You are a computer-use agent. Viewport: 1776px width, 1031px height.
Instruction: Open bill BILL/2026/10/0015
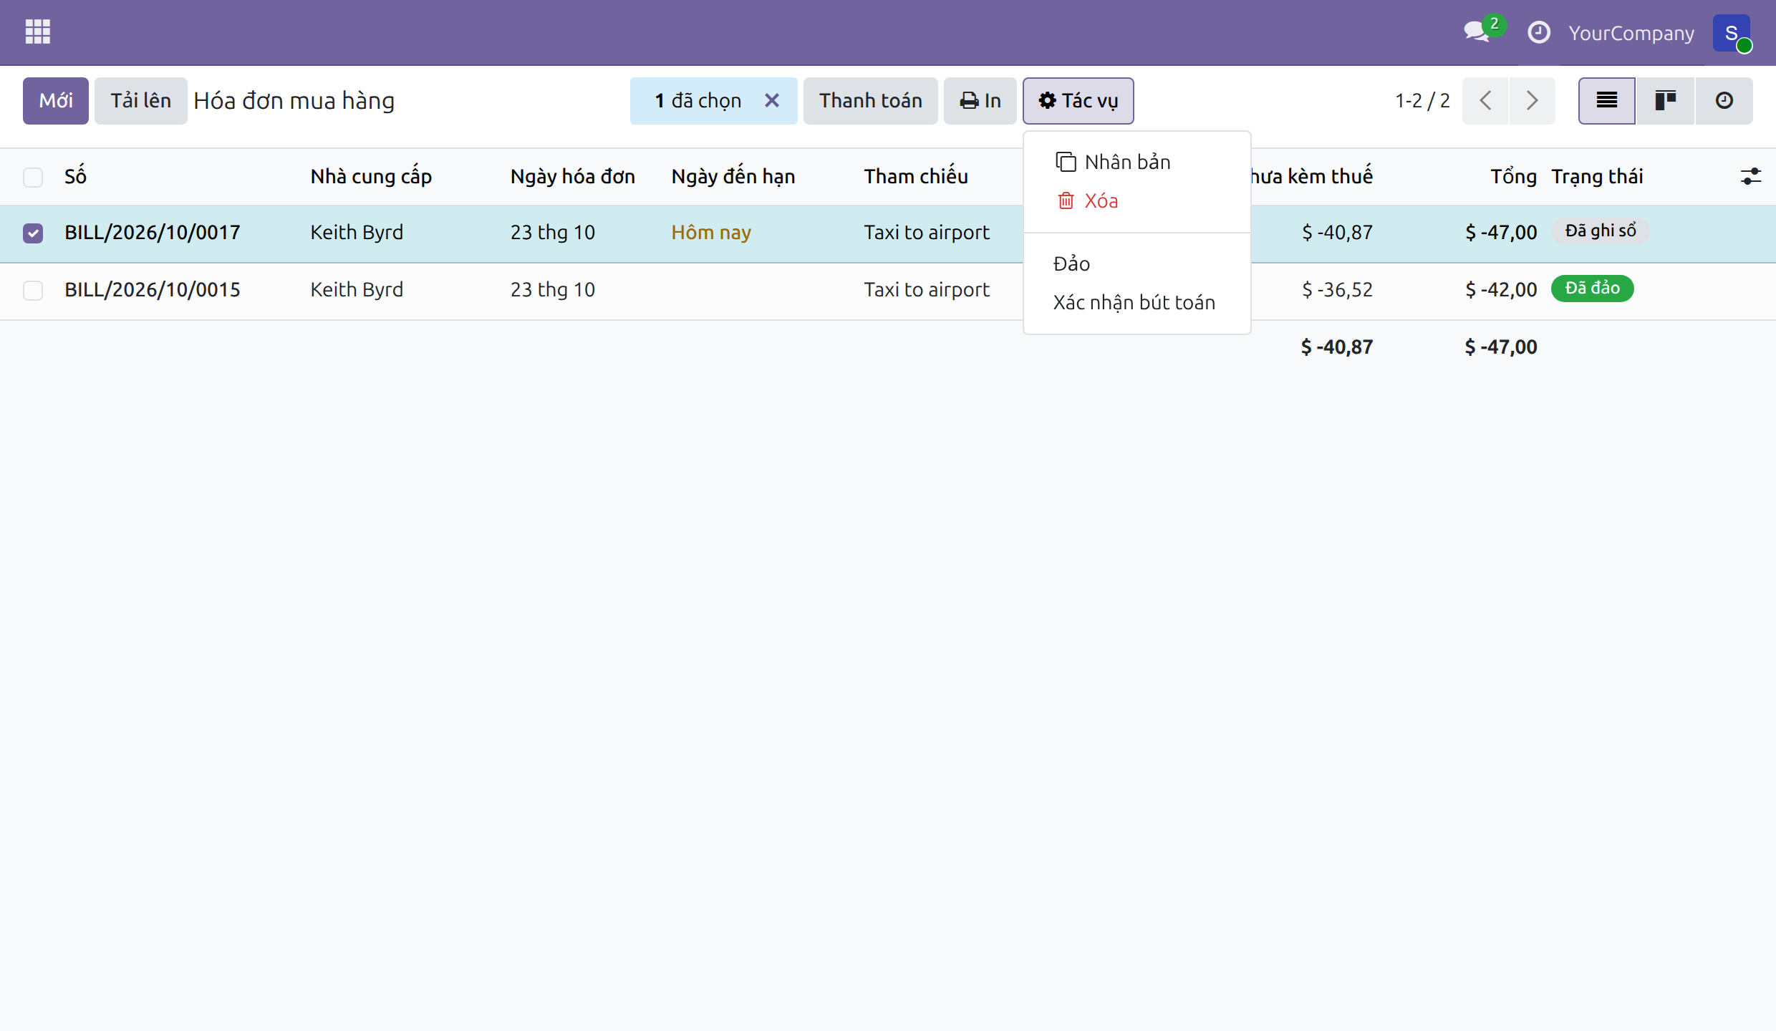click(153, 289)
